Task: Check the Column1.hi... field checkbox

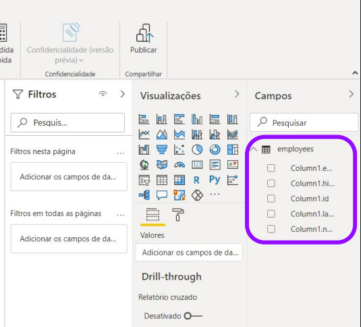Action: (271, 183)
